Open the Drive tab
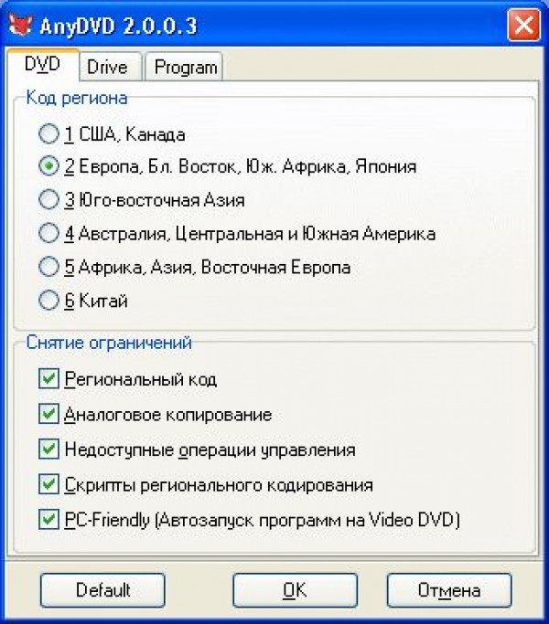The image size is (549, 624). coord(107,67)
